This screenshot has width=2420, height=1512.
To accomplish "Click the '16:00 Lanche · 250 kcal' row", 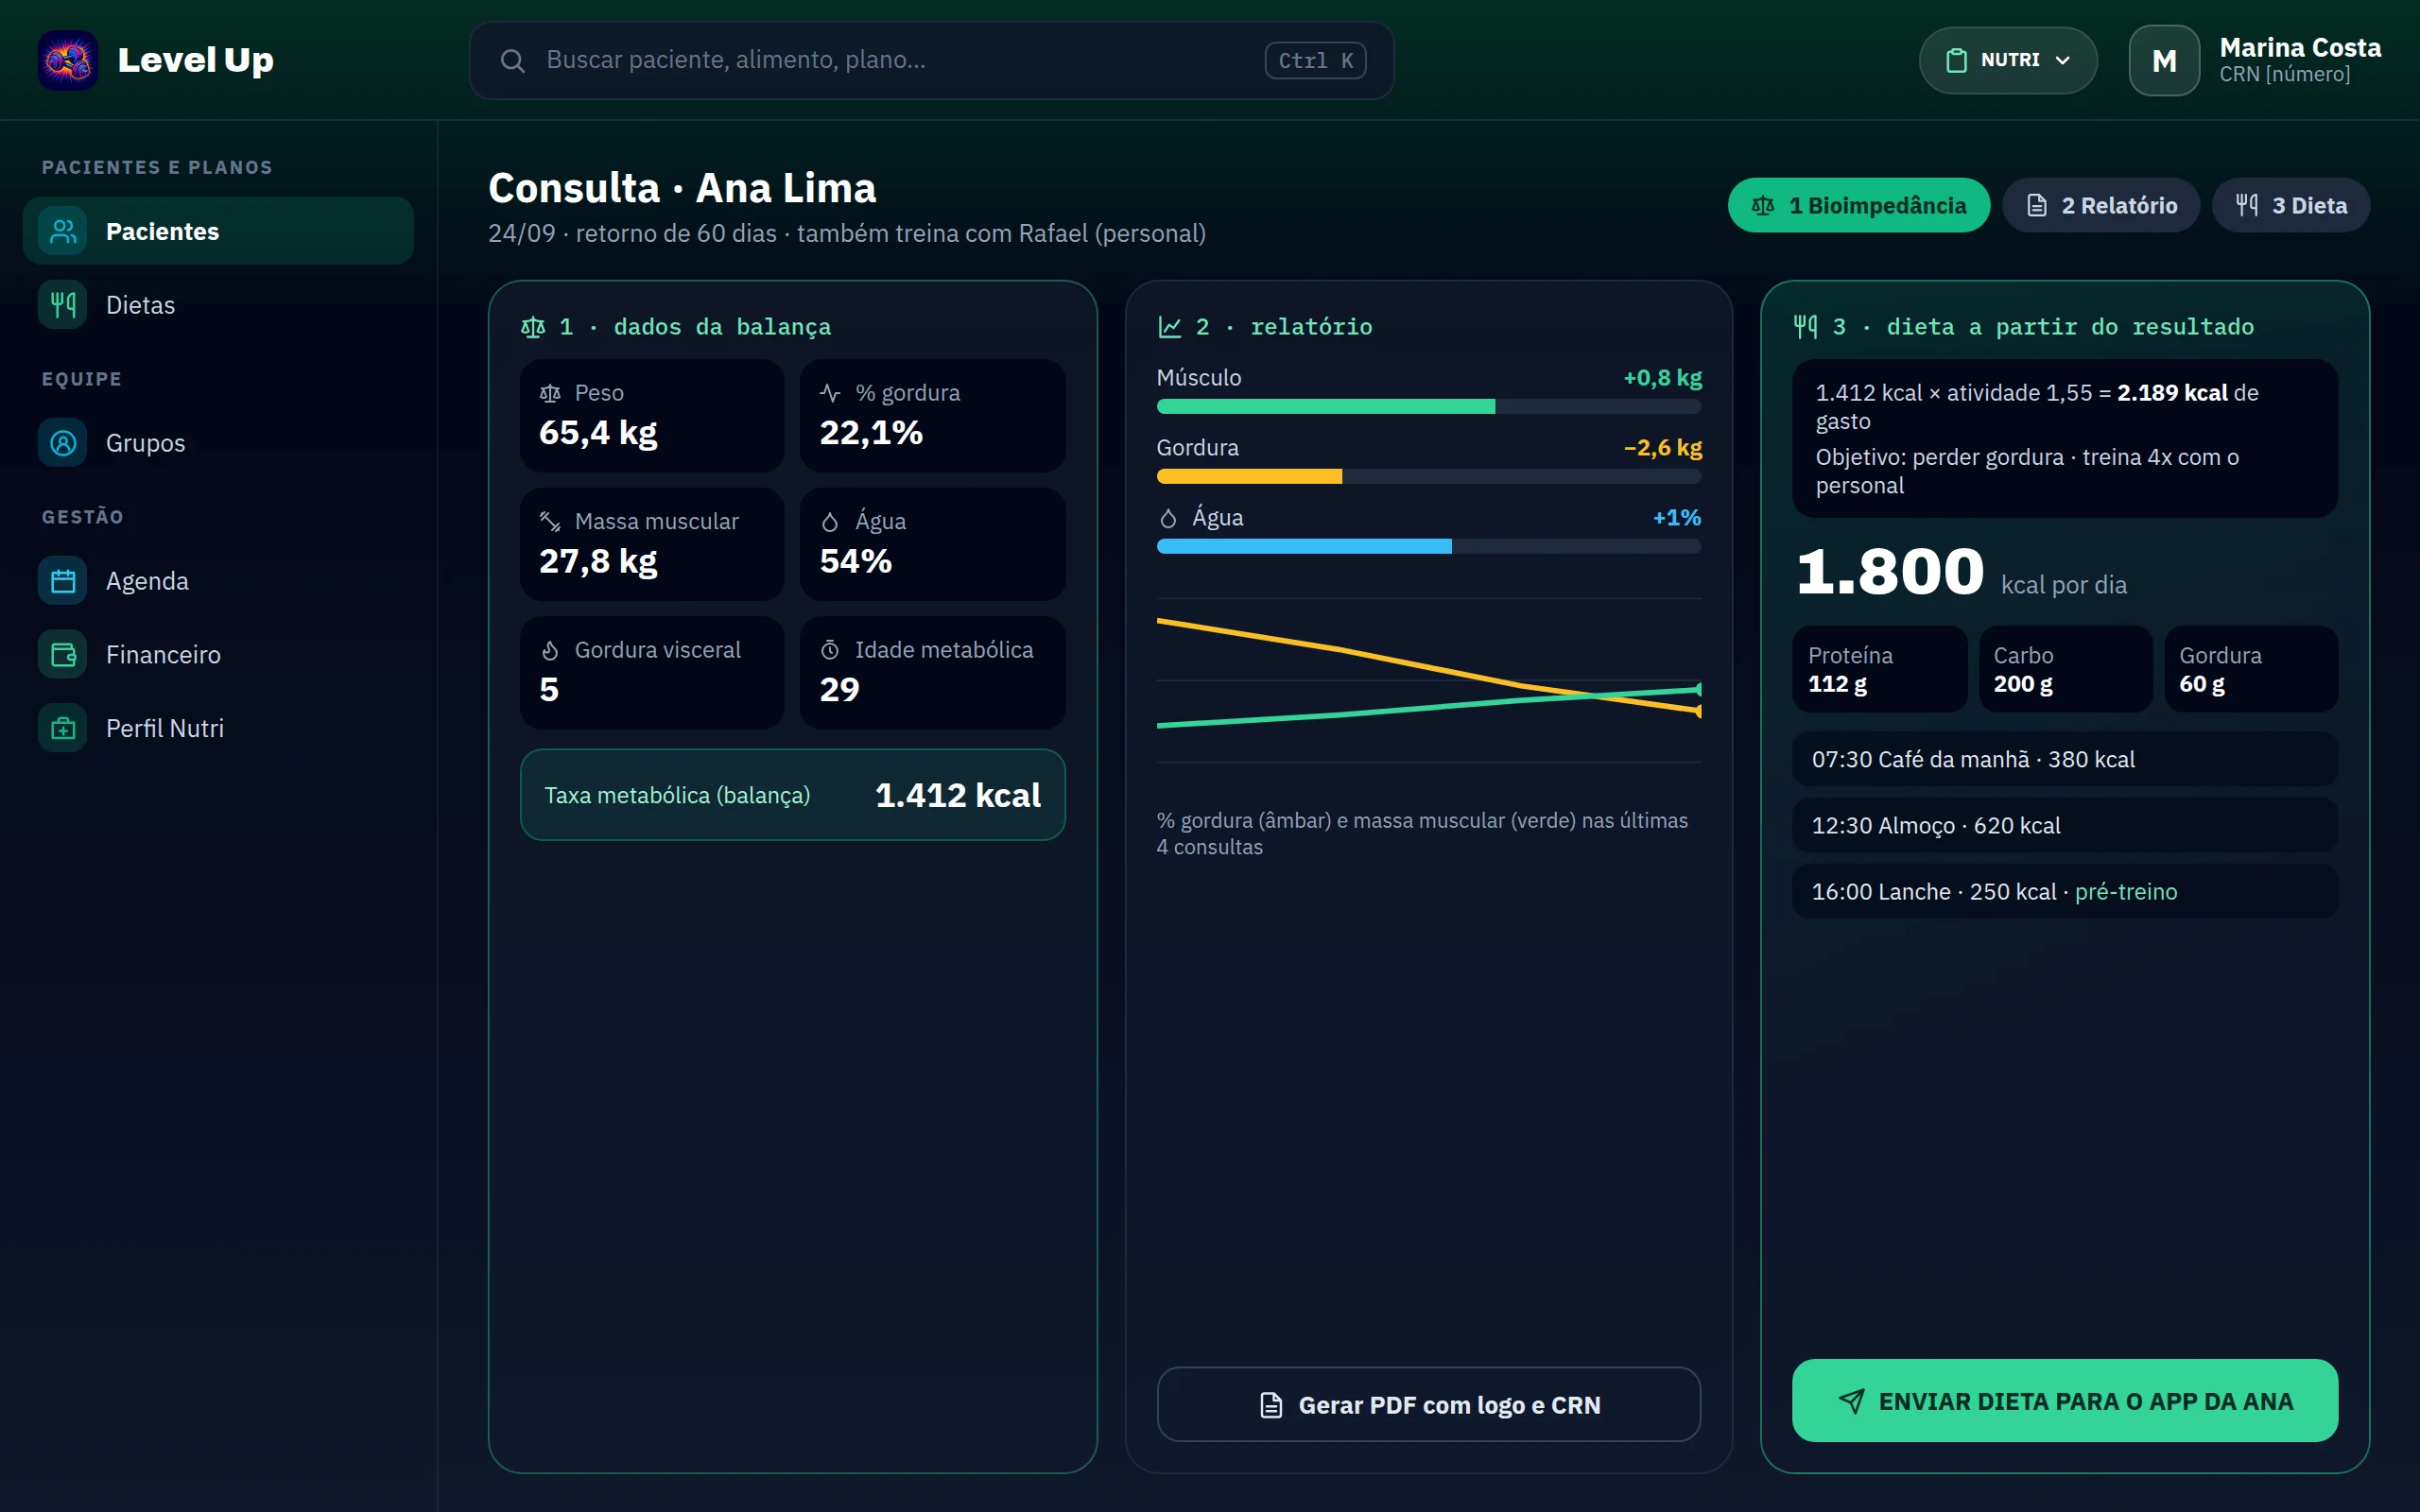I will coord(2064,891).
